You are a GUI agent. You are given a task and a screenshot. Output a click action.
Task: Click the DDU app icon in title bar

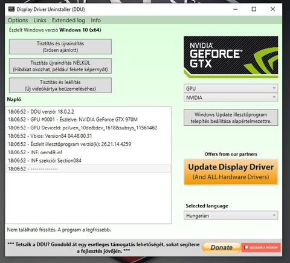pyautogui.click(x=11, y=9)
